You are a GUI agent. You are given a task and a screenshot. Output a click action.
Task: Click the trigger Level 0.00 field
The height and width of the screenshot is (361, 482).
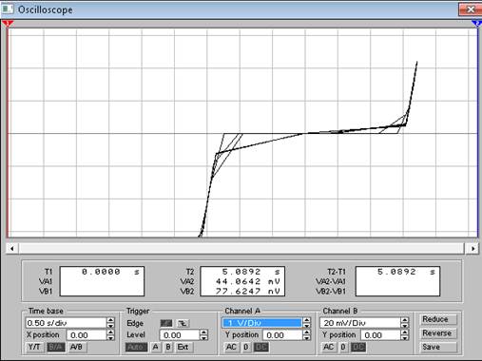180,335
